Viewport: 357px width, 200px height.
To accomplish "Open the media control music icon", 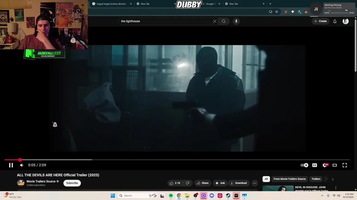I will [x=316, y=9].
